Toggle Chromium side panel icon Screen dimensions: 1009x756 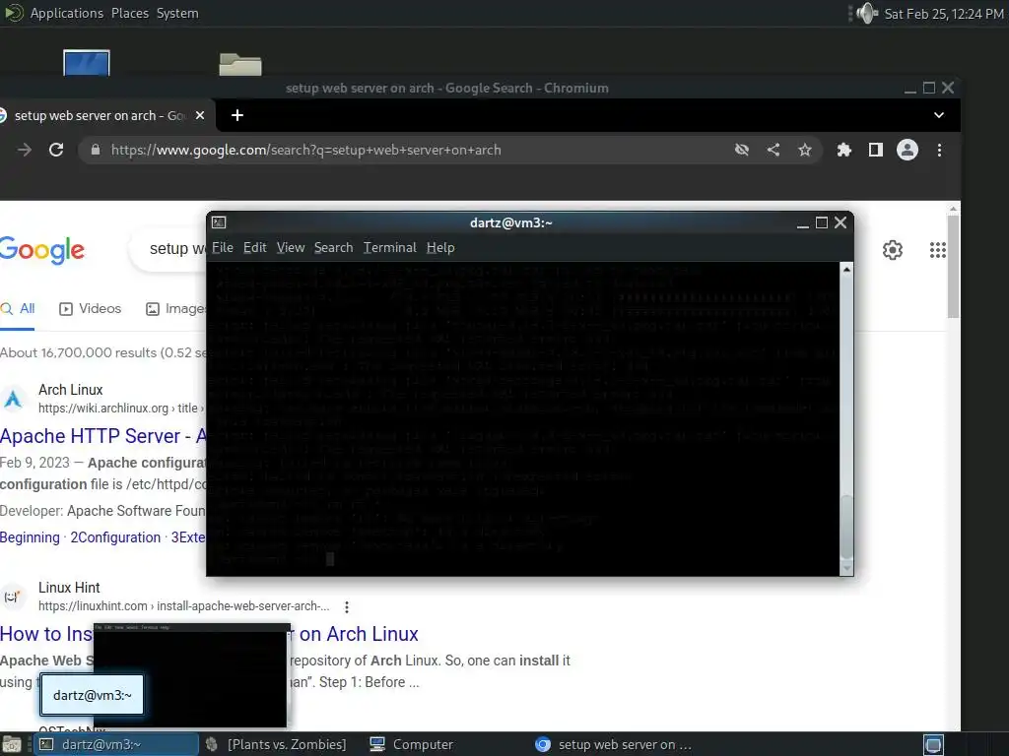click(875, 150)
